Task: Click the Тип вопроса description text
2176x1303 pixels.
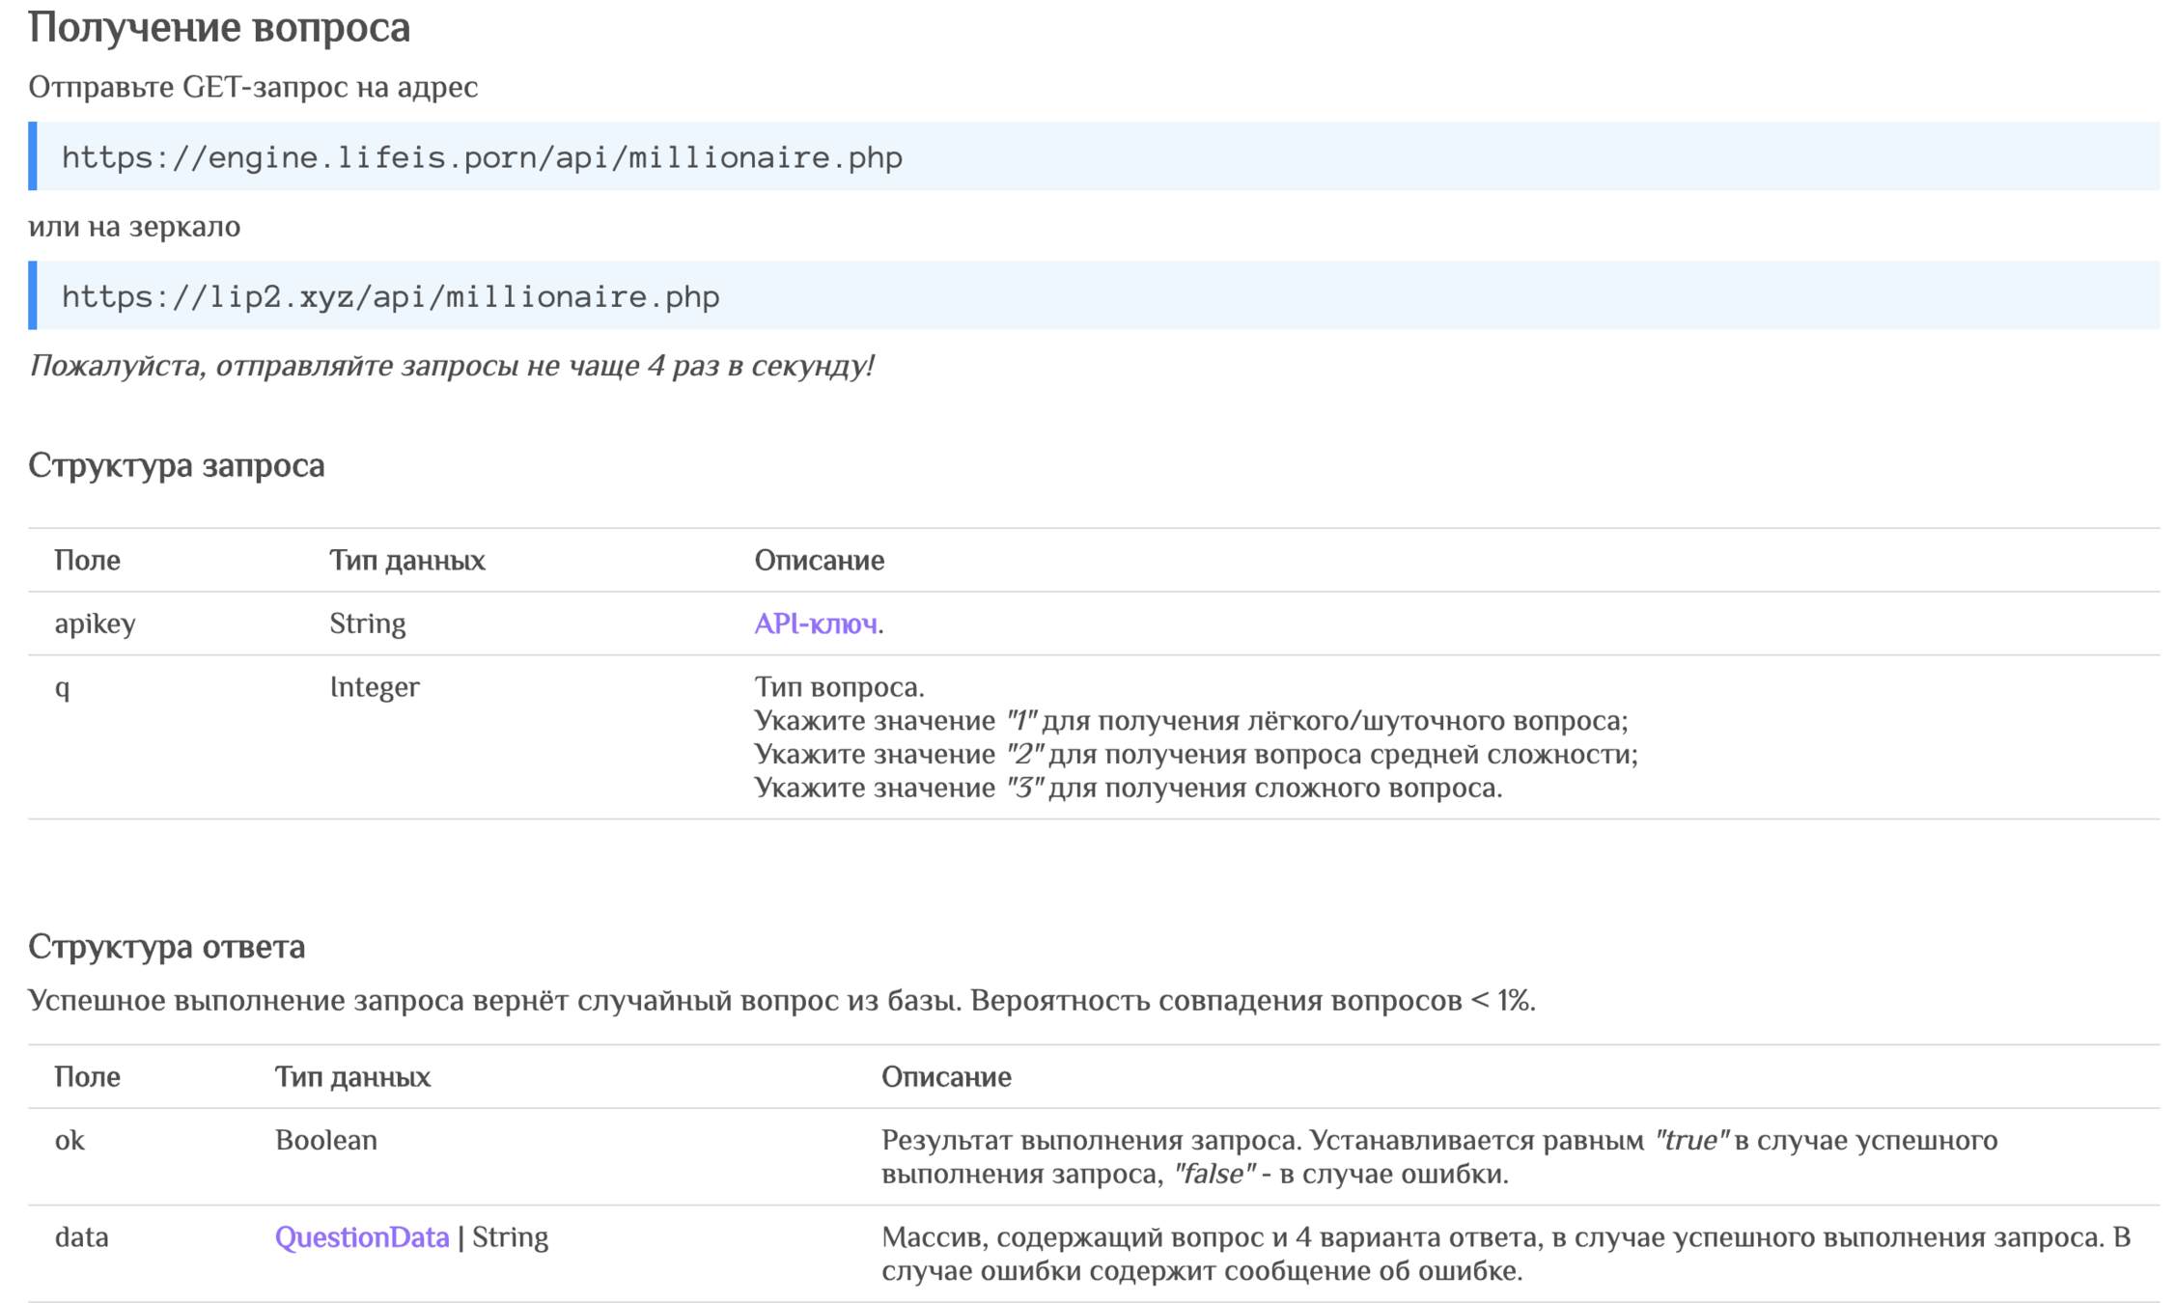Action: click(x=839, y=687)
